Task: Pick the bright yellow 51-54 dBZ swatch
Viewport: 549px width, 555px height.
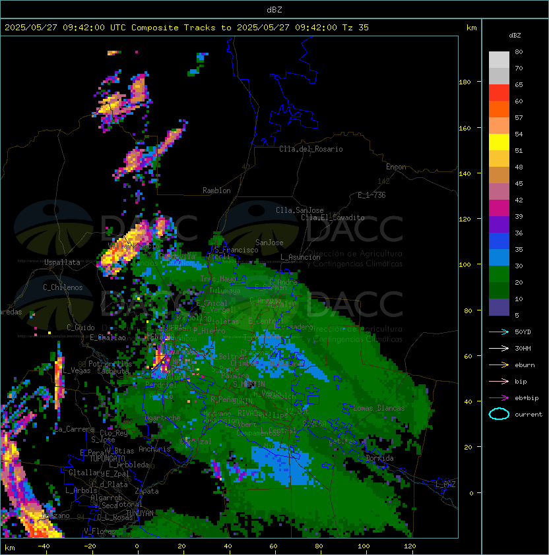Action: [499, 142]
